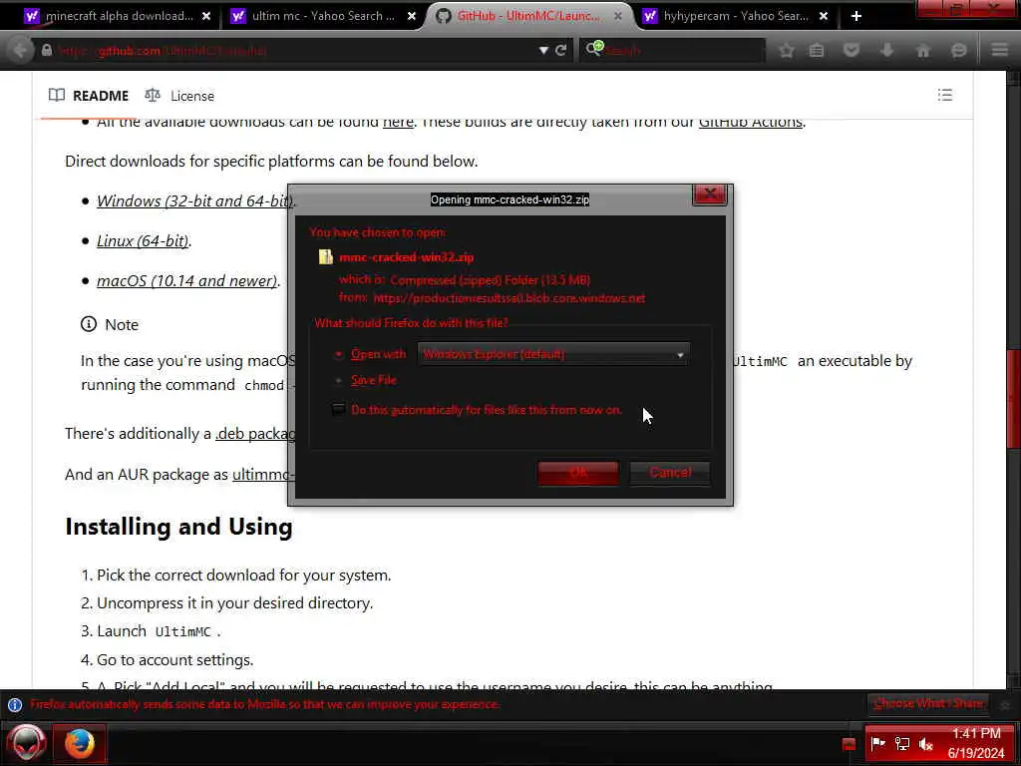
Task: Bookmark this page with the star icon
Action: pos(786,50)
